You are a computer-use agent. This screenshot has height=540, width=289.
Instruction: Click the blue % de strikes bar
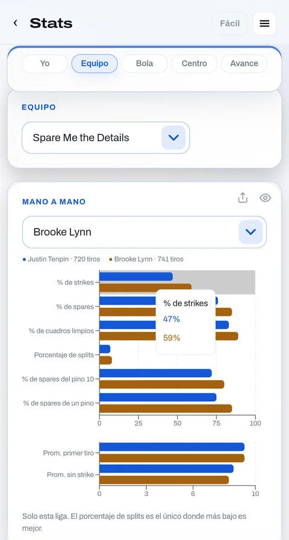[x=136, y=277]
